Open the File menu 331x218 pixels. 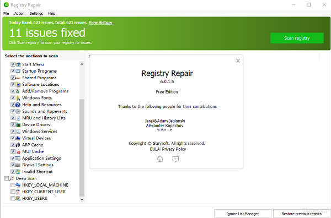coord(6,13)
